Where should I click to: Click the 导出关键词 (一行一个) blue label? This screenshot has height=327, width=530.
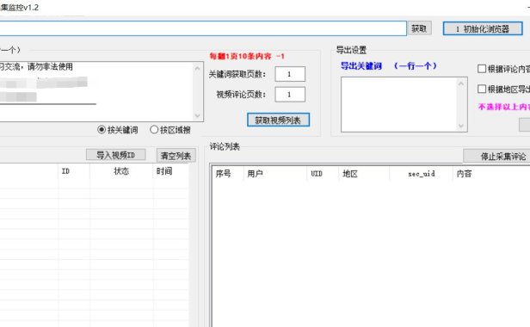click(x=388, y=66)
